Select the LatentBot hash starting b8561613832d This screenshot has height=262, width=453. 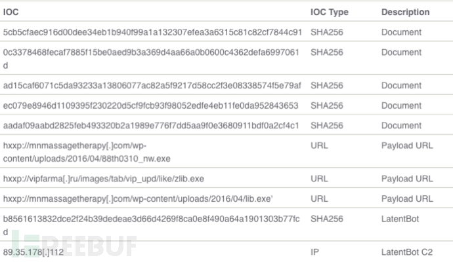coord(152,225)
